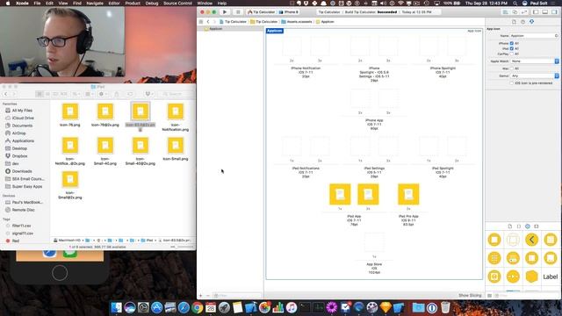Pick the Label object in the library
Viewport: 562px width, 316px height.
pos(551,276)
